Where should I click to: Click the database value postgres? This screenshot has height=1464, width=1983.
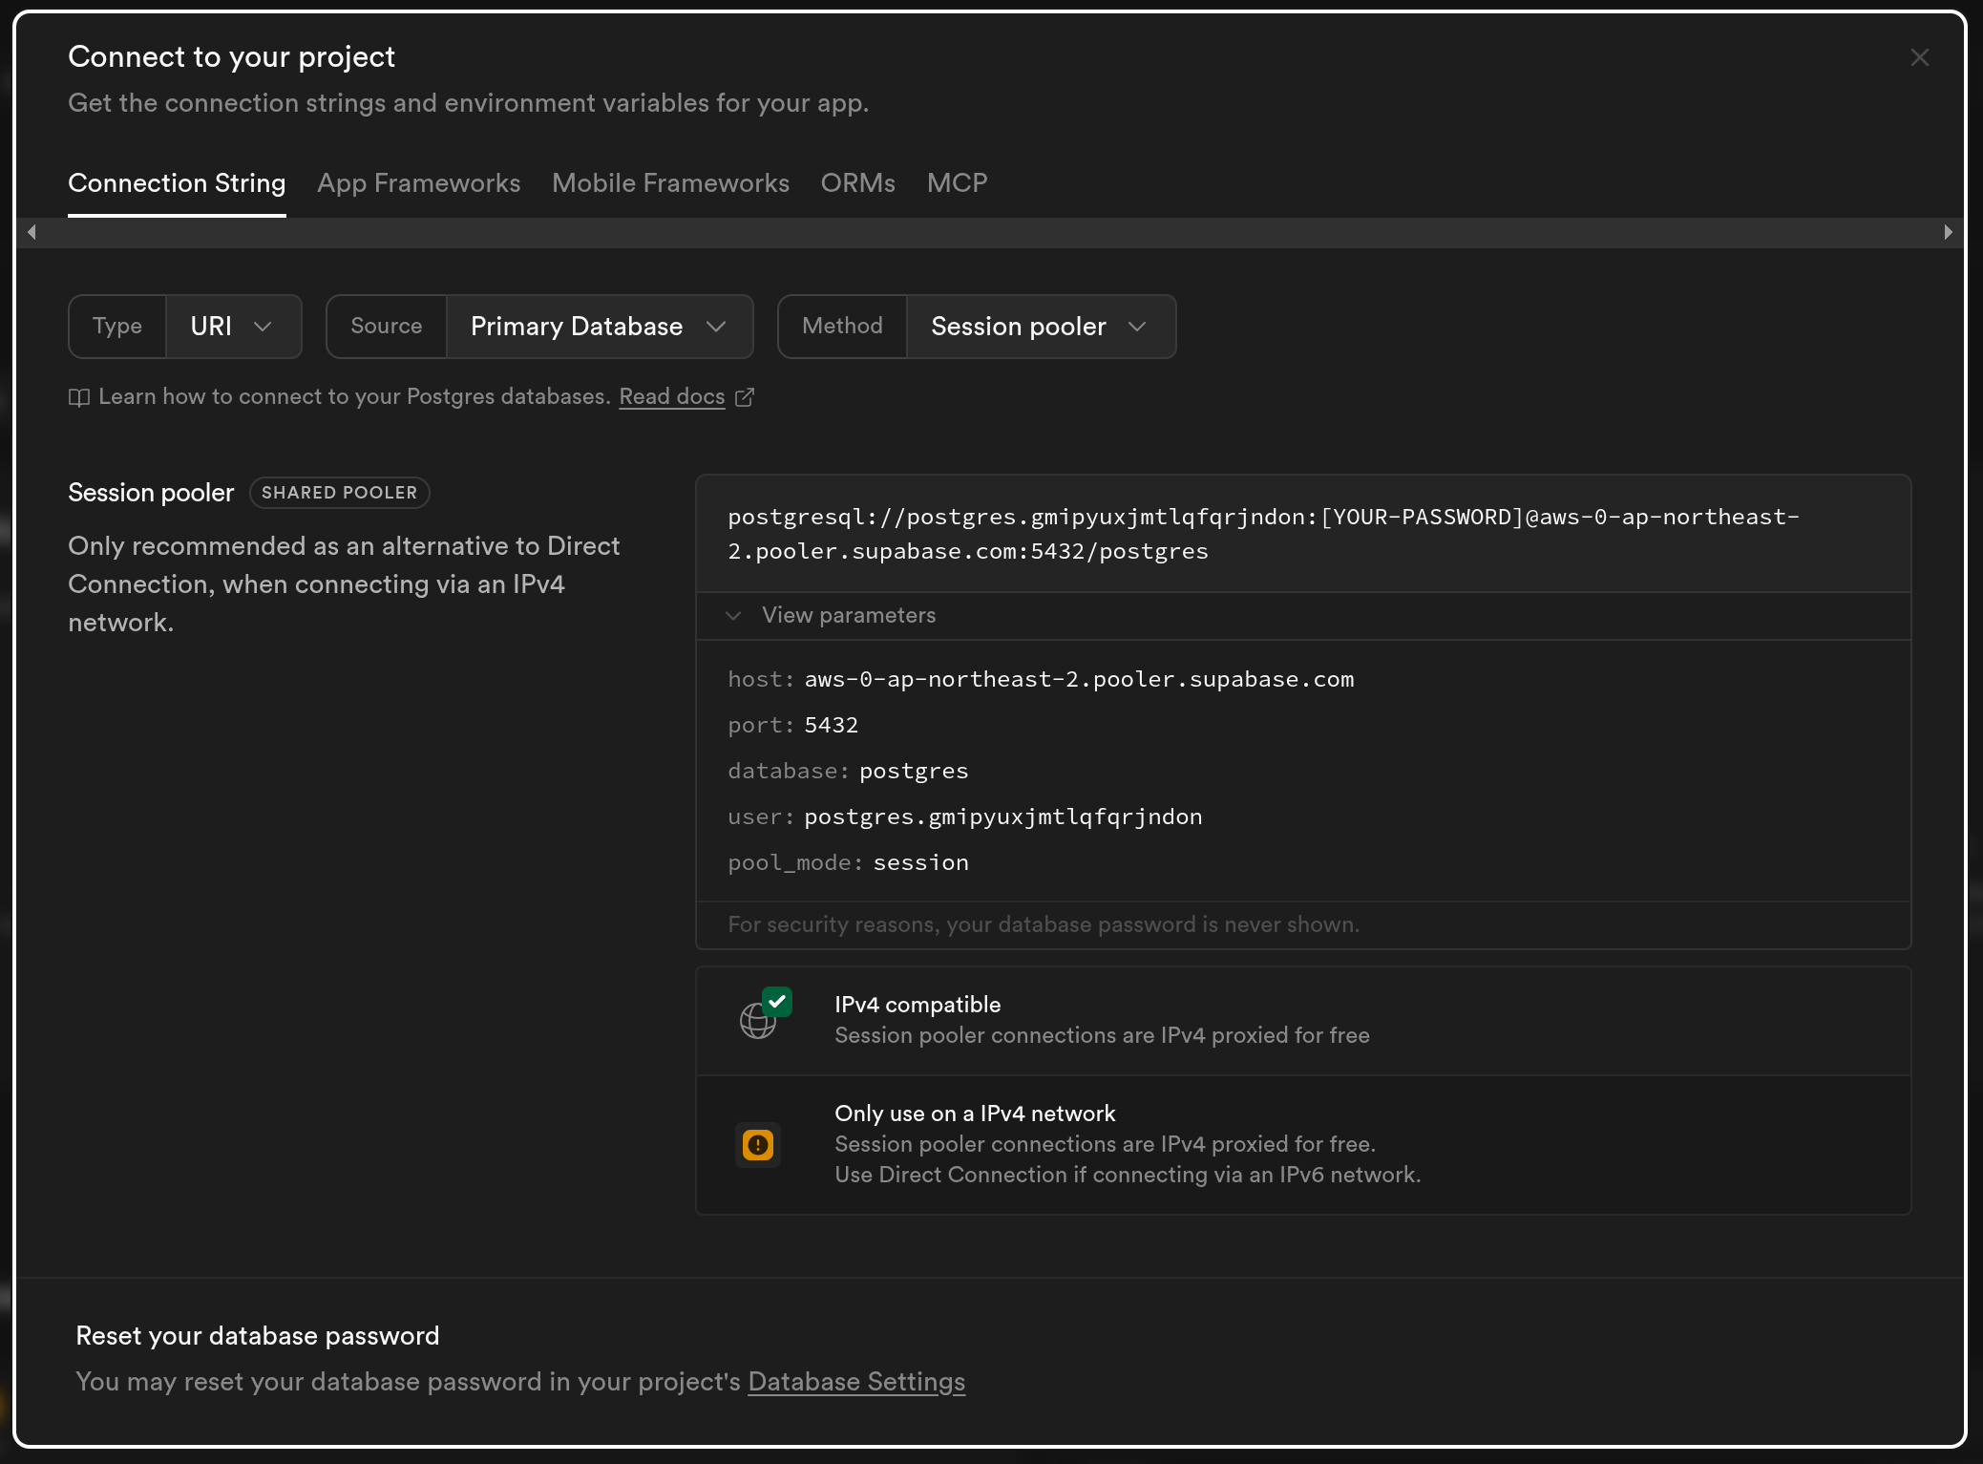coord(914,771)
